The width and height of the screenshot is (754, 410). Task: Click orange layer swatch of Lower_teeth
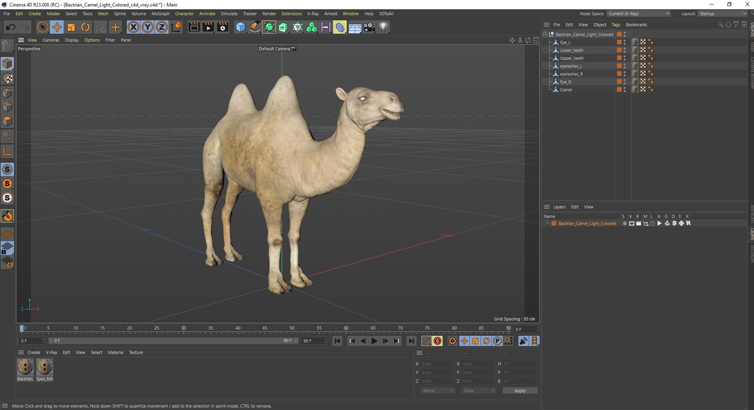point(619,50)
